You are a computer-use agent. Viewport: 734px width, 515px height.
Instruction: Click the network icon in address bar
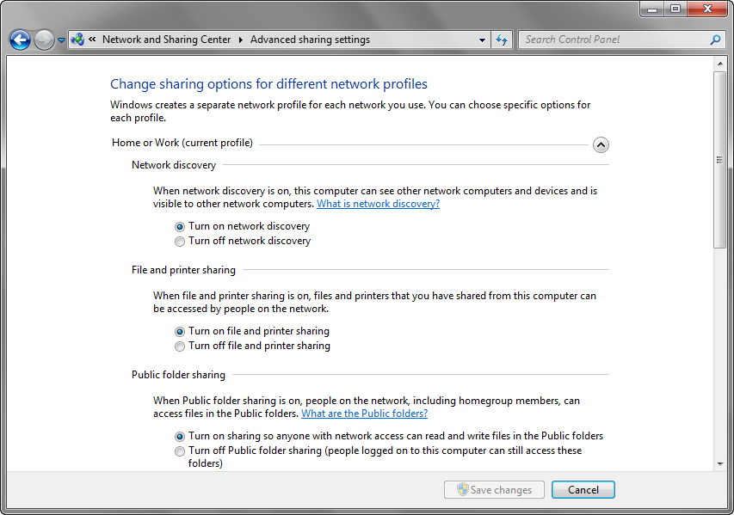pyautogui.click(x=77, y=40)
